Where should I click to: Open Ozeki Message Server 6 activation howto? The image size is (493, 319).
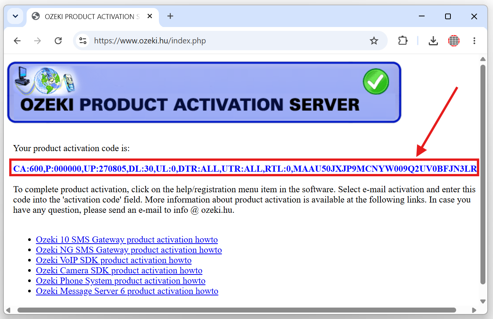click(127, 291)
